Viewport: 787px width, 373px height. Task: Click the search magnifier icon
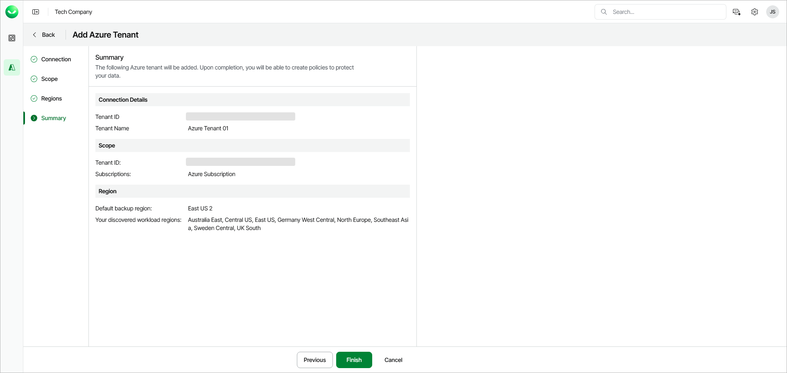(604, 12)
